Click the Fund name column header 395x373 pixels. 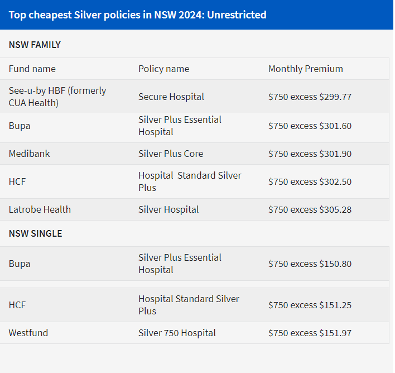tap(32, 69)
